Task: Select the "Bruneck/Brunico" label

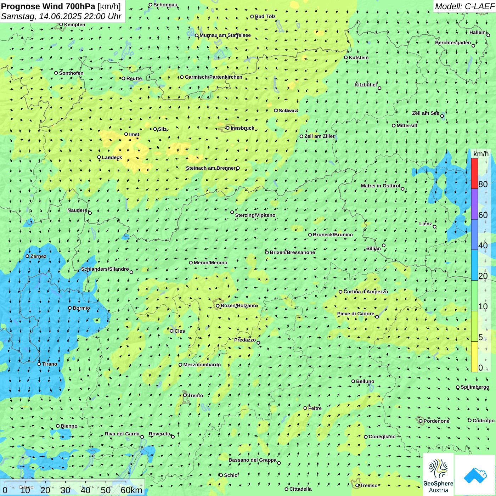Action: 333,235
